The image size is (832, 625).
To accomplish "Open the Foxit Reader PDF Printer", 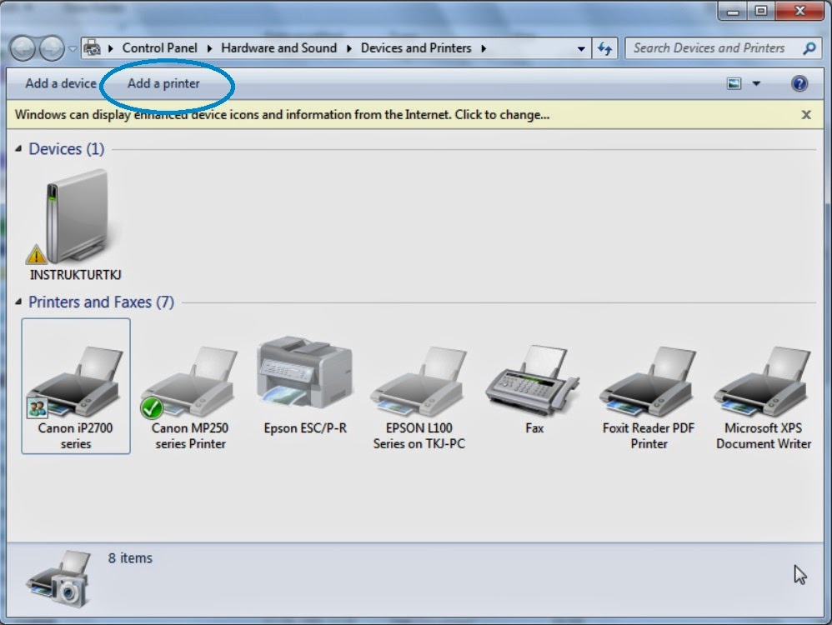I will 648,383.
